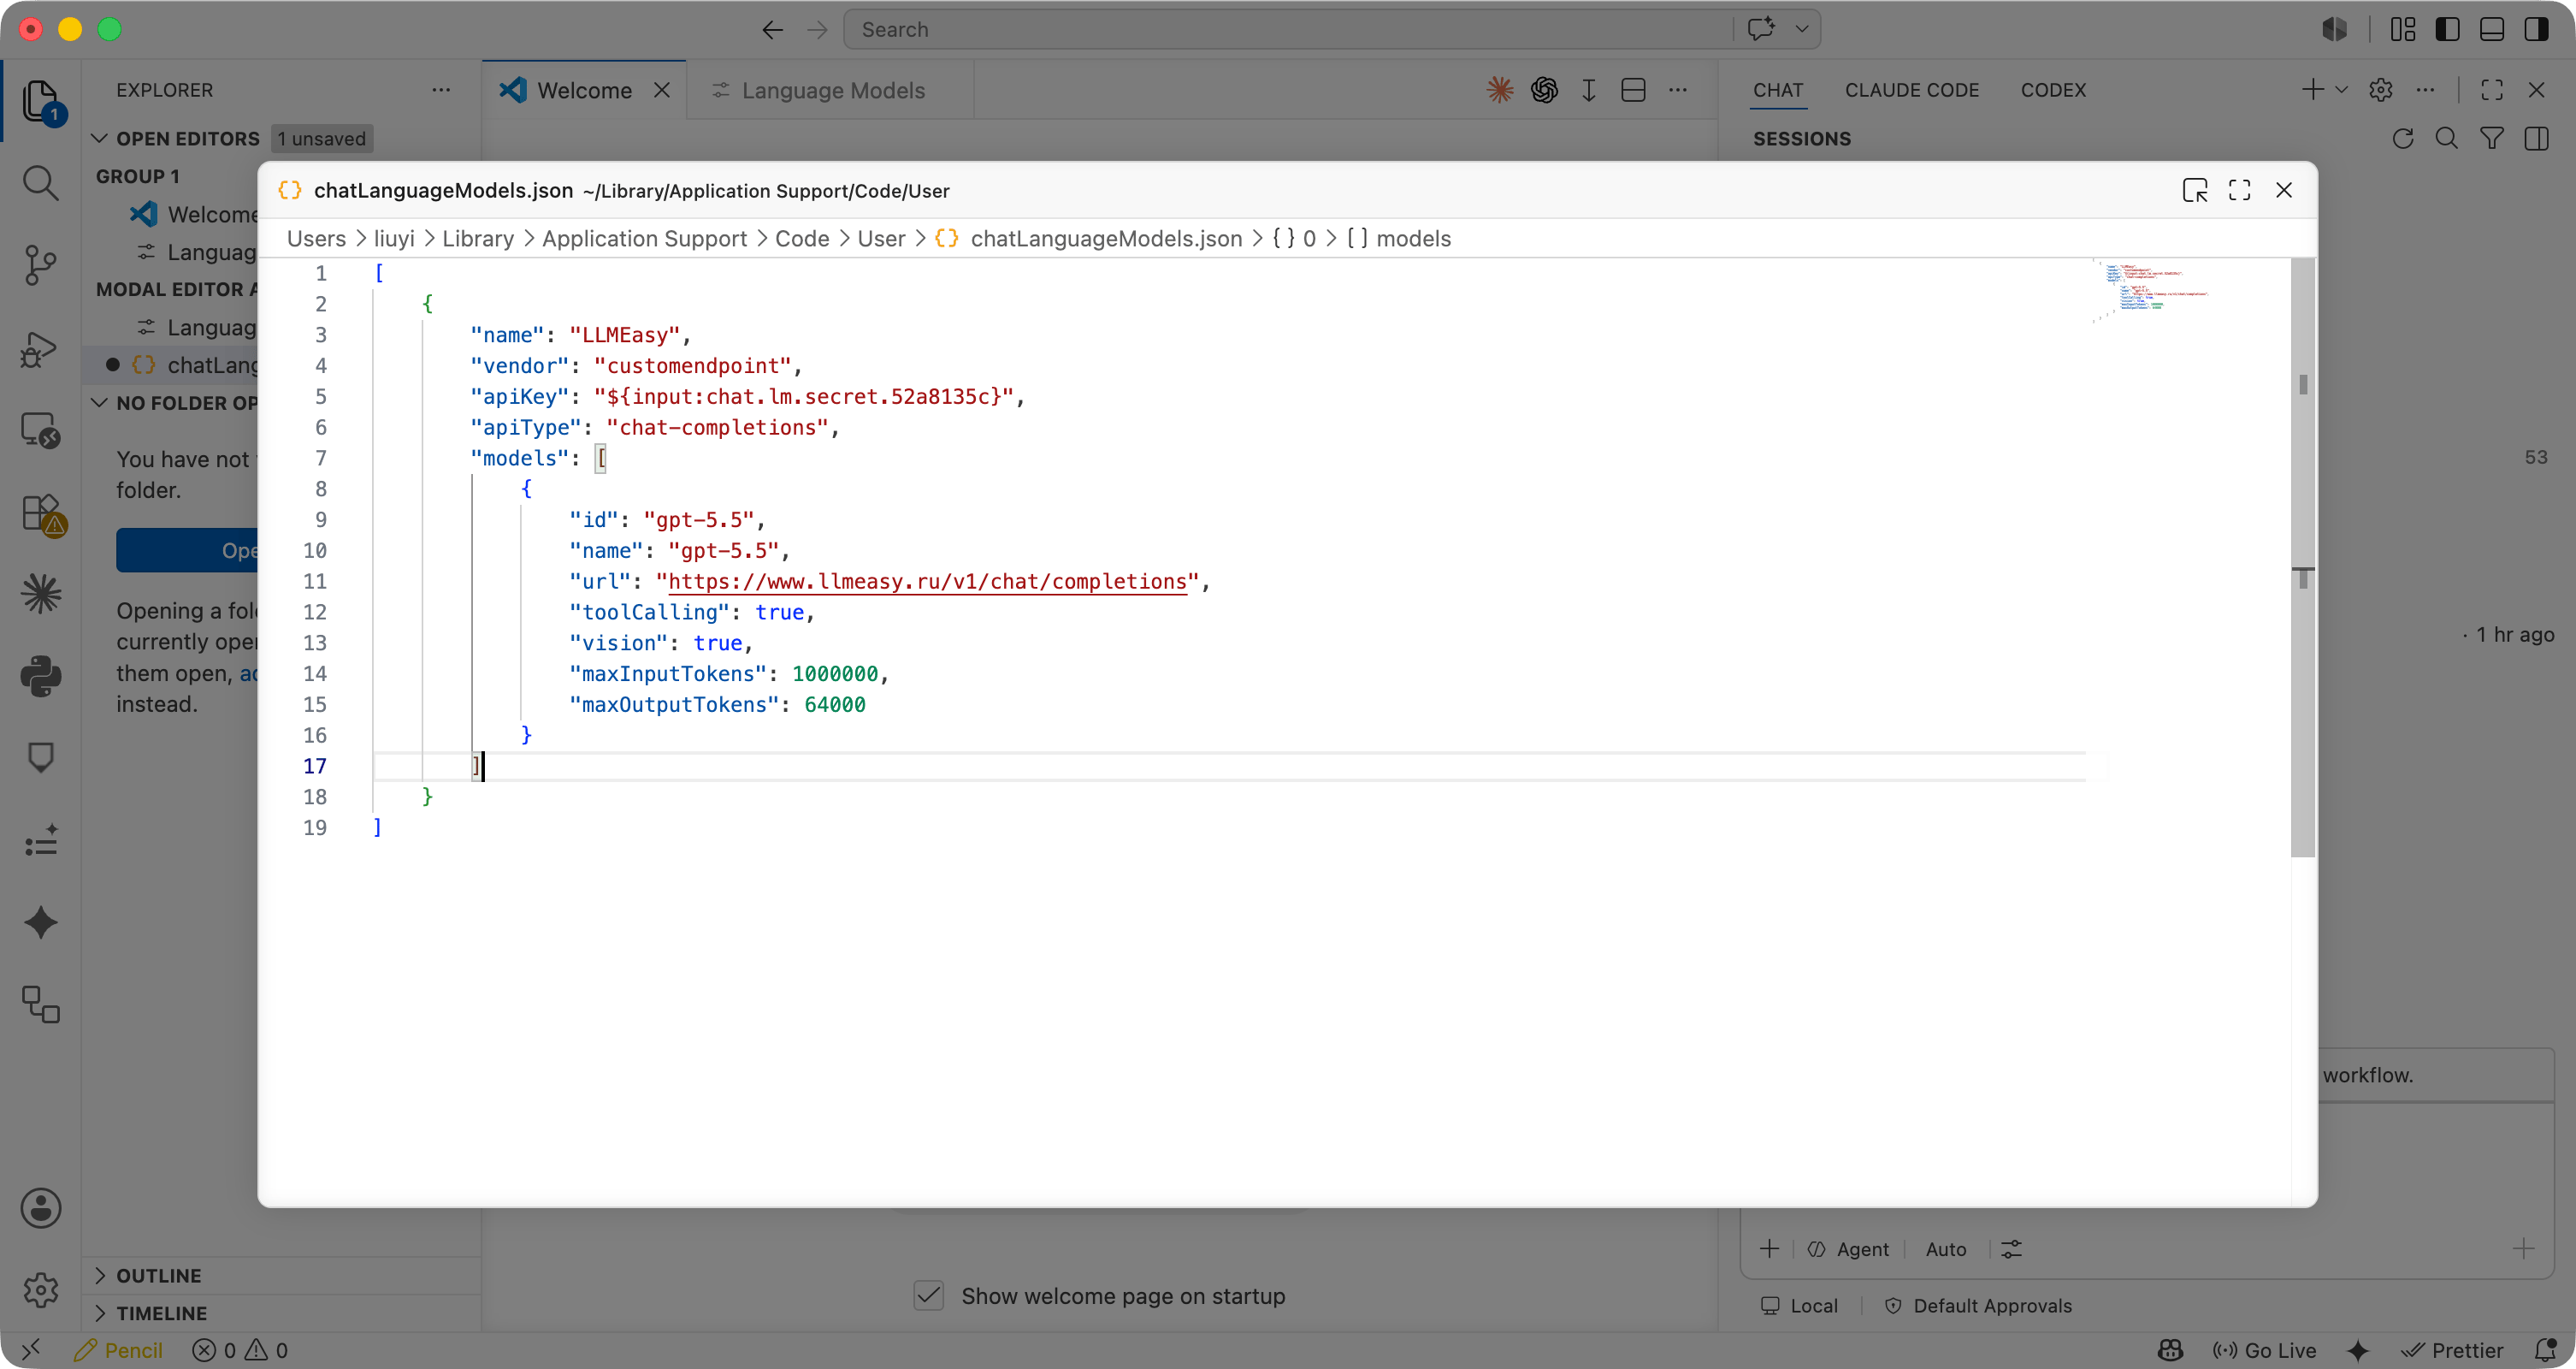
Task: Click the OpenAI Codex icon in editor toolbar
Action: [1544, 90]
